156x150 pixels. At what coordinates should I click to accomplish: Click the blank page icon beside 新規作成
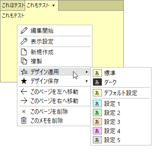[x=24, y=52]
